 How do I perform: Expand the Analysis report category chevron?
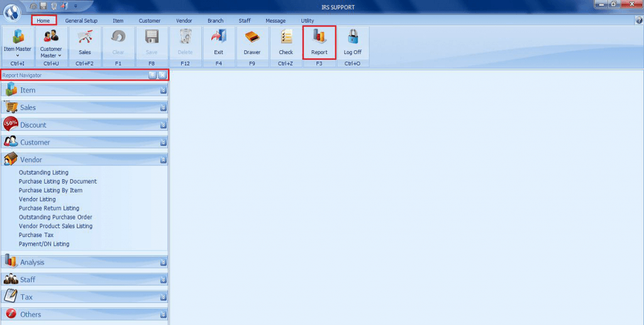click(x=164, y=262)
